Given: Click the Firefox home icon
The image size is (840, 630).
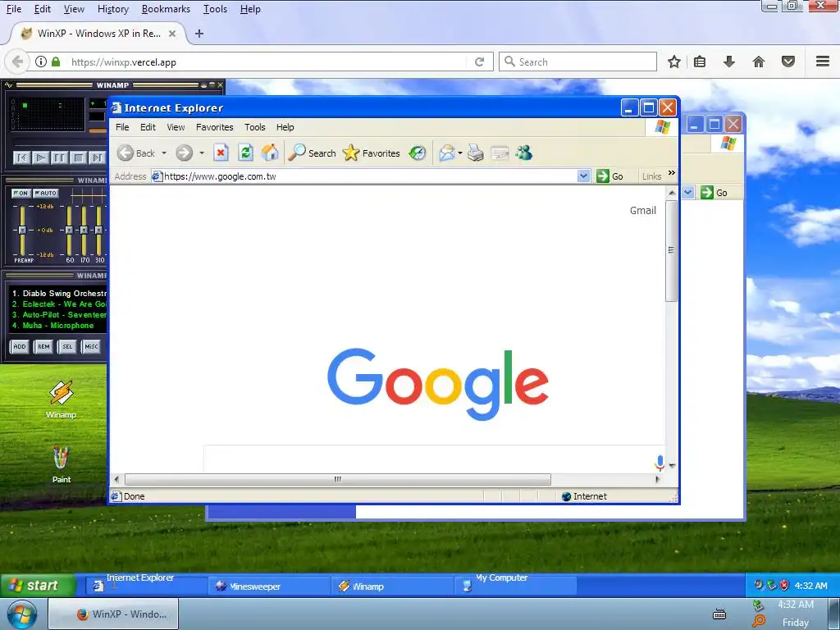Looking at the screenshot, I should [759, 62].
